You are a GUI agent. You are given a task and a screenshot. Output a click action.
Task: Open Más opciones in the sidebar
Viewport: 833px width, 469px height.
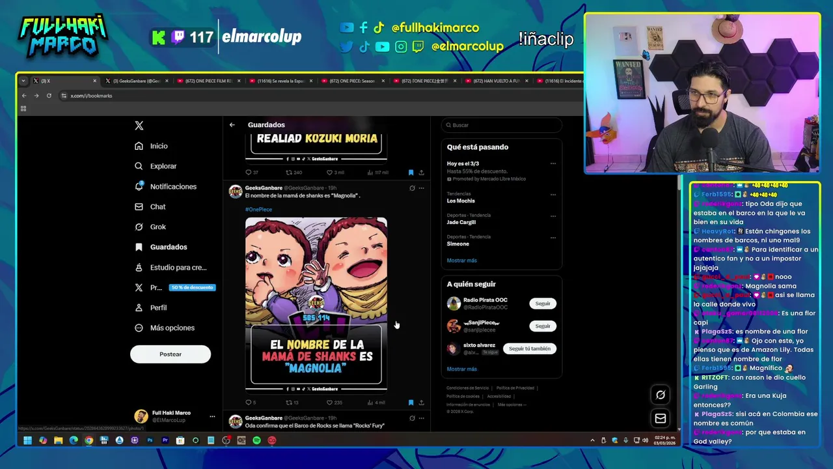pyautogui.click(x=165, y=328)
